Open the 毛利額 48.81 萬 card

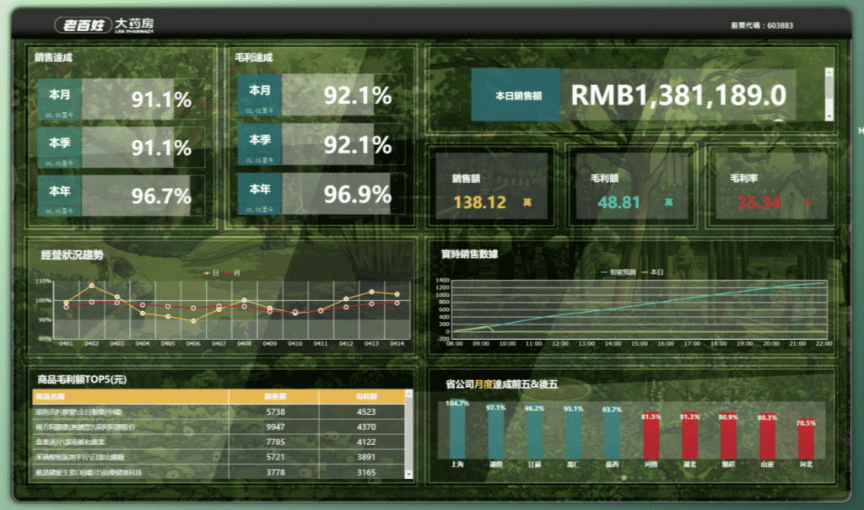coord(631,186)
